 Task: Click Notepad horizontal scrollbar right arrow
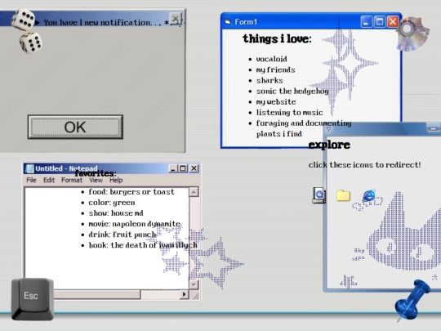[184, 294]
